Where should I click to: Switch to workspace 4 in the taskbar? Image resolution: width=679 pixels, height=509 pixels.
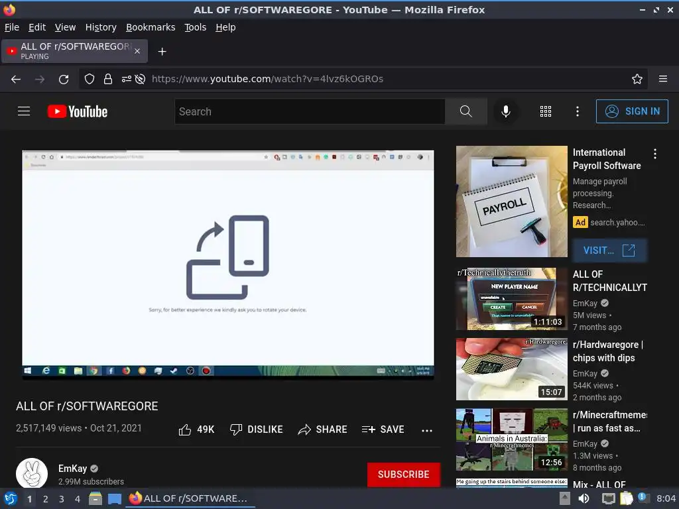[78, 499]
